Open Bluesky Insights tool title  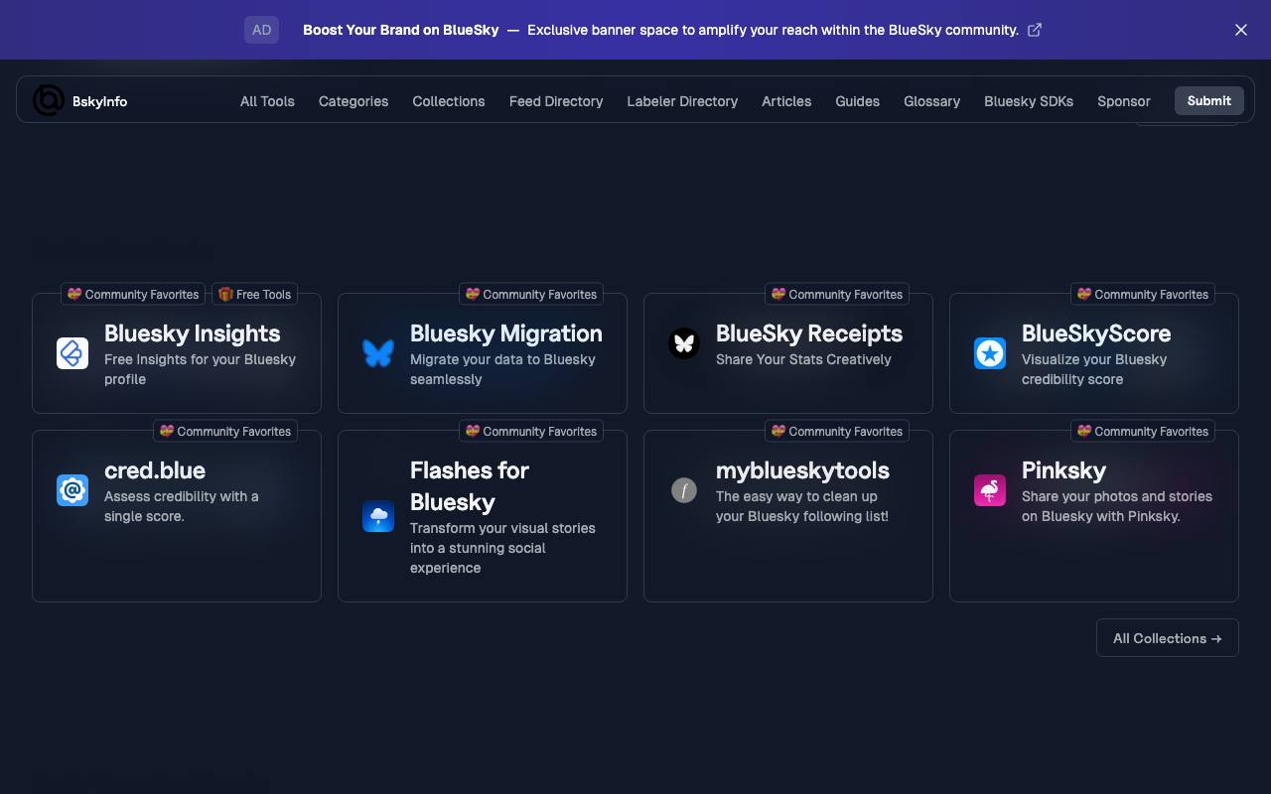(x=193, y=333)
